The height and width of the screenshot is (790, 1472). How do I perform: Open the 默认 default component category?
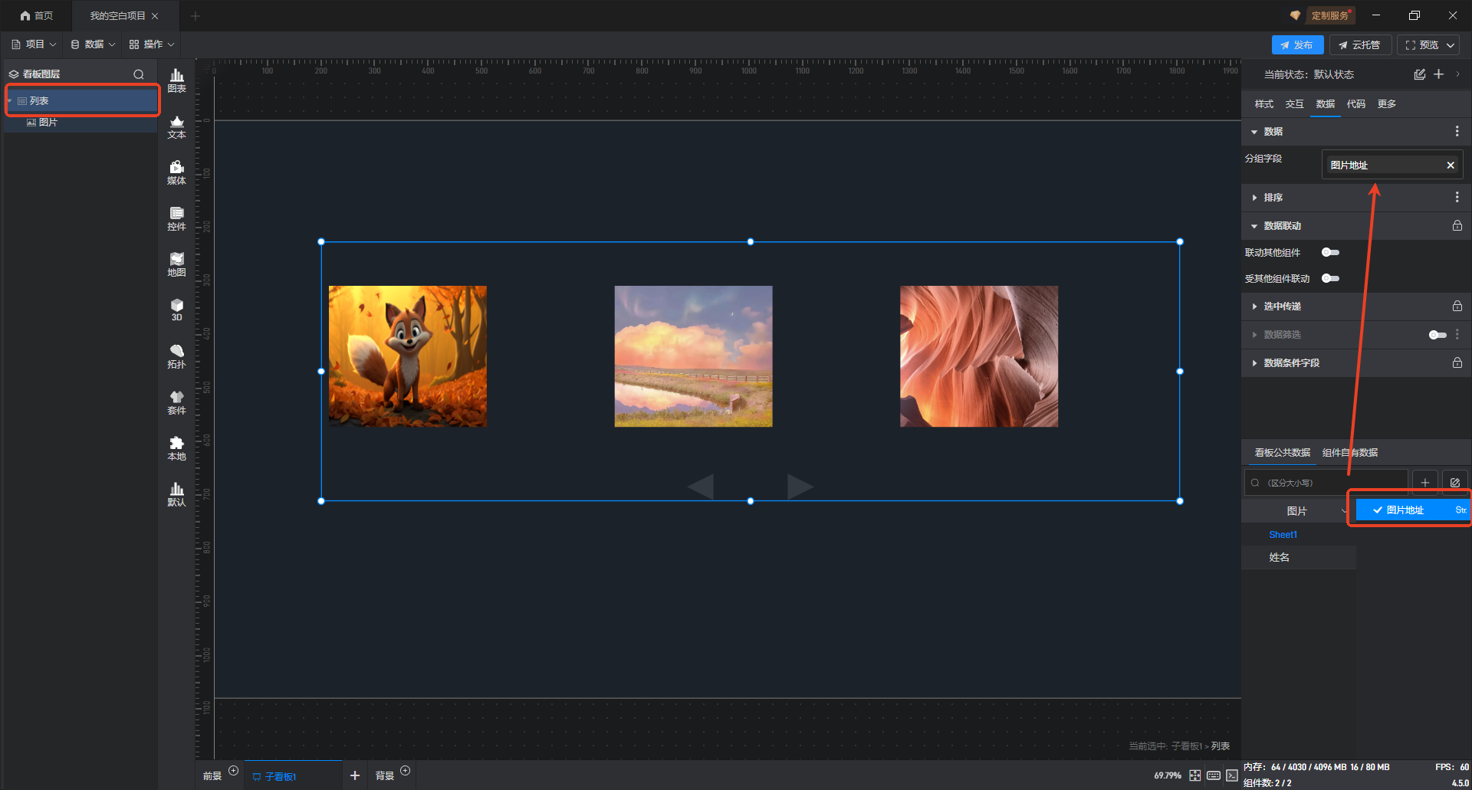click(176, 494)
